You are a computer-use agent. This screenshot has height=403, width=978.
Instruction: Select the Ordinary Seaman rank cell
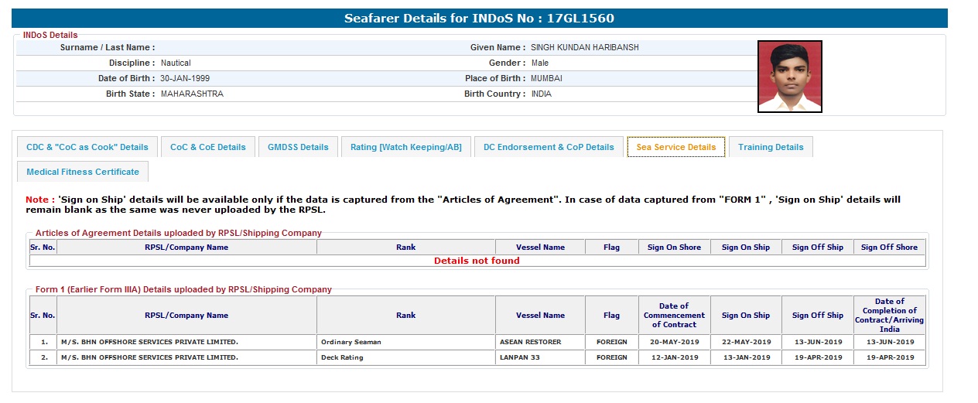(351, 342)
